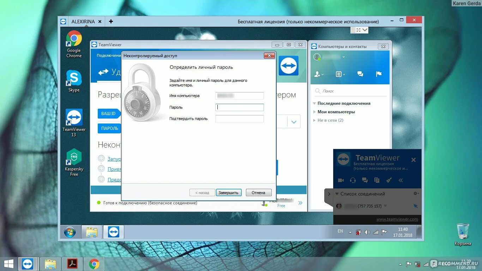Click the fullscreen icon in session toolbar
The width and height of the screenshot is (482, 271).
[x=359, y=30]
